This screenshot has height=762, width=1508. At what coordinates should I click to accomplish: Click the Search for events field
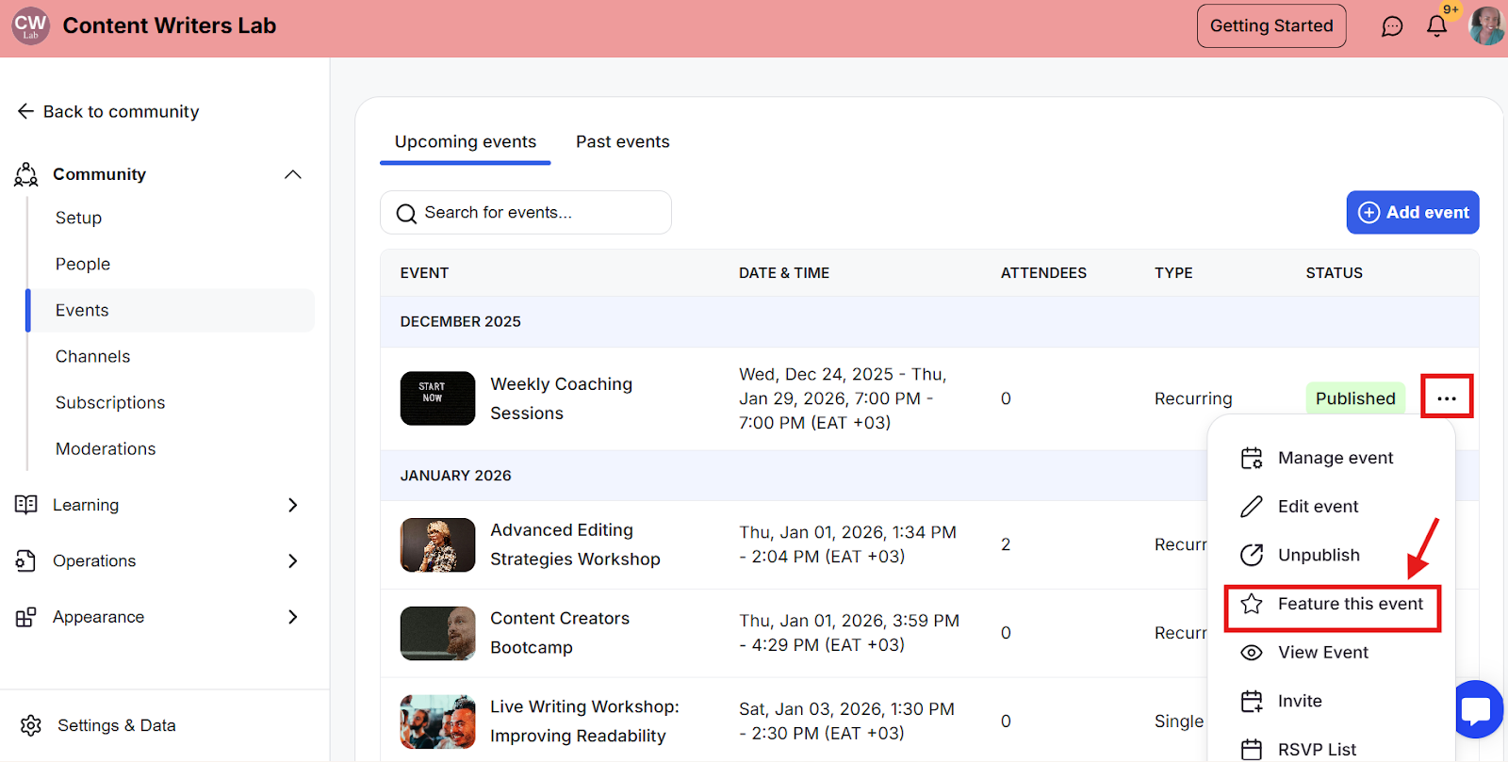526,213
